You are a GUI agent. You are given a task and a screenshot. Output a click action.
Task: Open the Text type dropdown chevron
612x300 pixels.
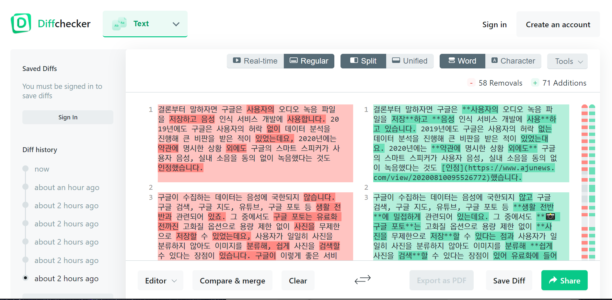(176, 24)
